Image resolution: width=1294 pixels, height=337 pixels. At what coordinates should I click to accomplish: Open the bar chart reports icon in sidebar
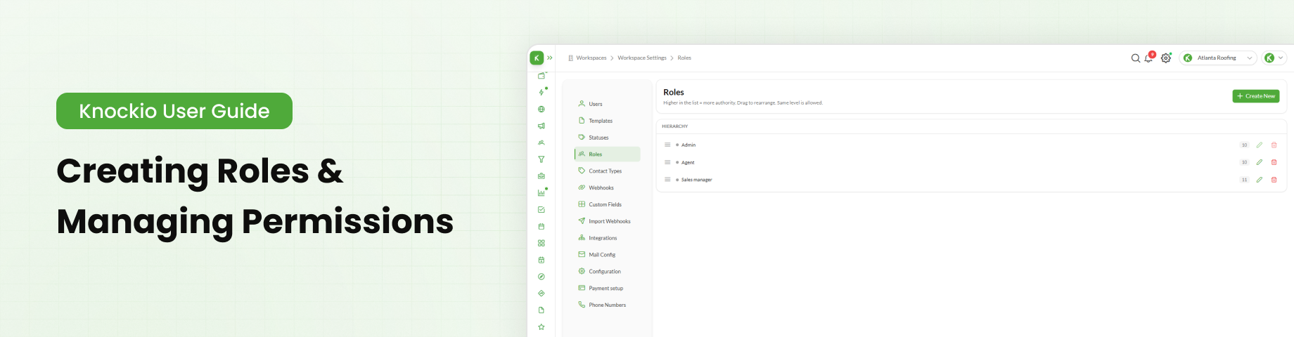(541, 192)
